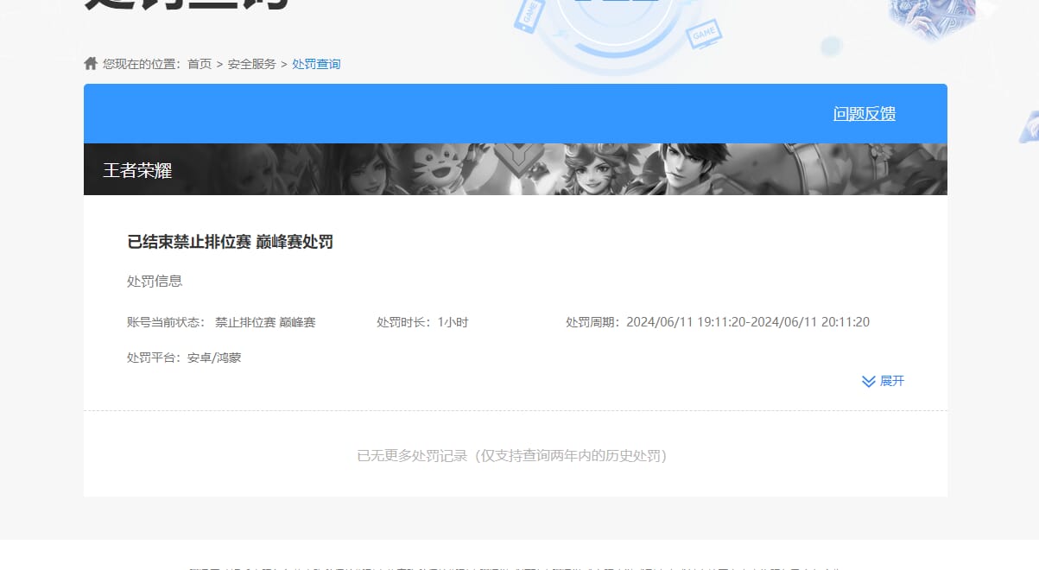The width and height of the screenshot is (1039, 570).
Task: Select 处罚查询 breadcrumb item
Action: 316,64
